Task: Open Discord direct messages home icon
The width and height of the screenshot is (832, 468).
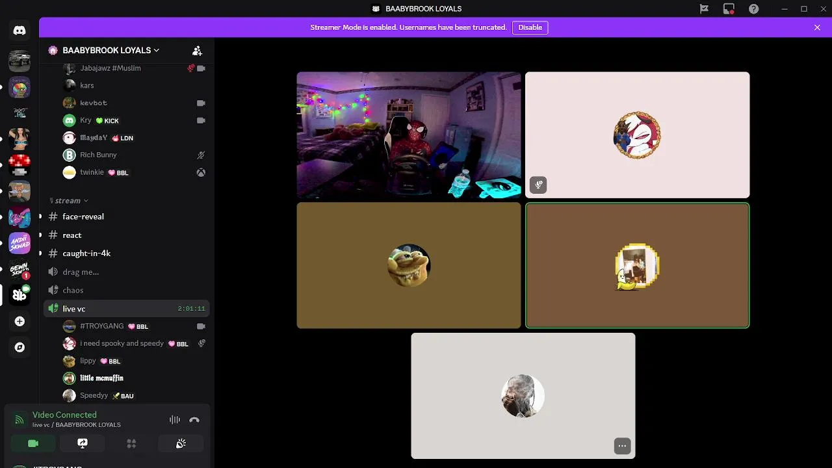Action: click(19, 31)
